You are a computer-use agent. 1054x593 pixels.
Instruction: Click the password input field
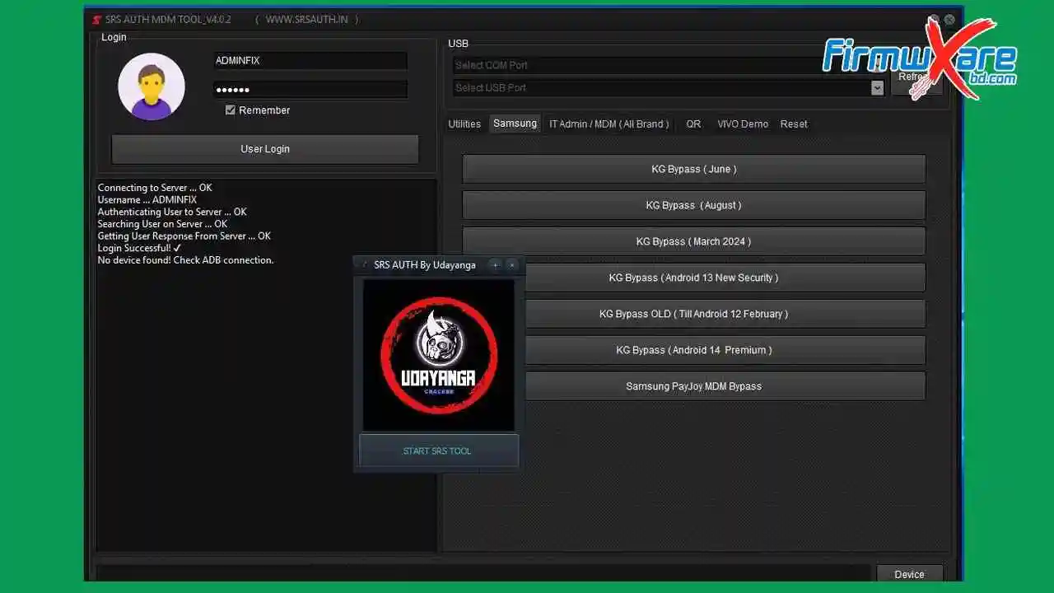[310, 89]
